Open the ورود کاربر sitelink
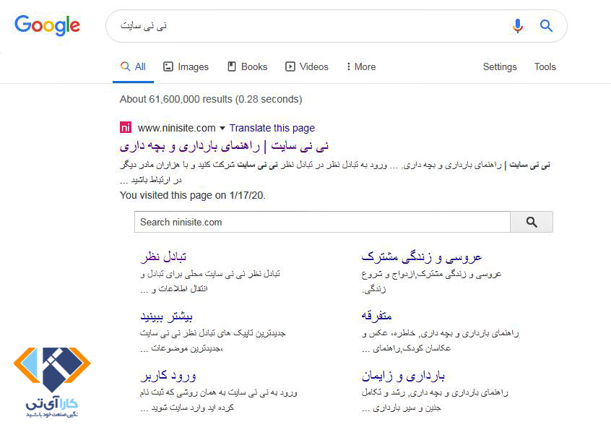 tap(168, 376)
